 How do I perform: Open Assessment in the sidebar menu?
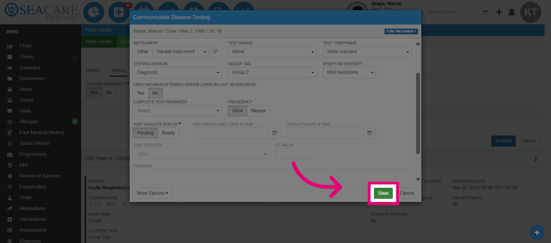coord(33,230)
